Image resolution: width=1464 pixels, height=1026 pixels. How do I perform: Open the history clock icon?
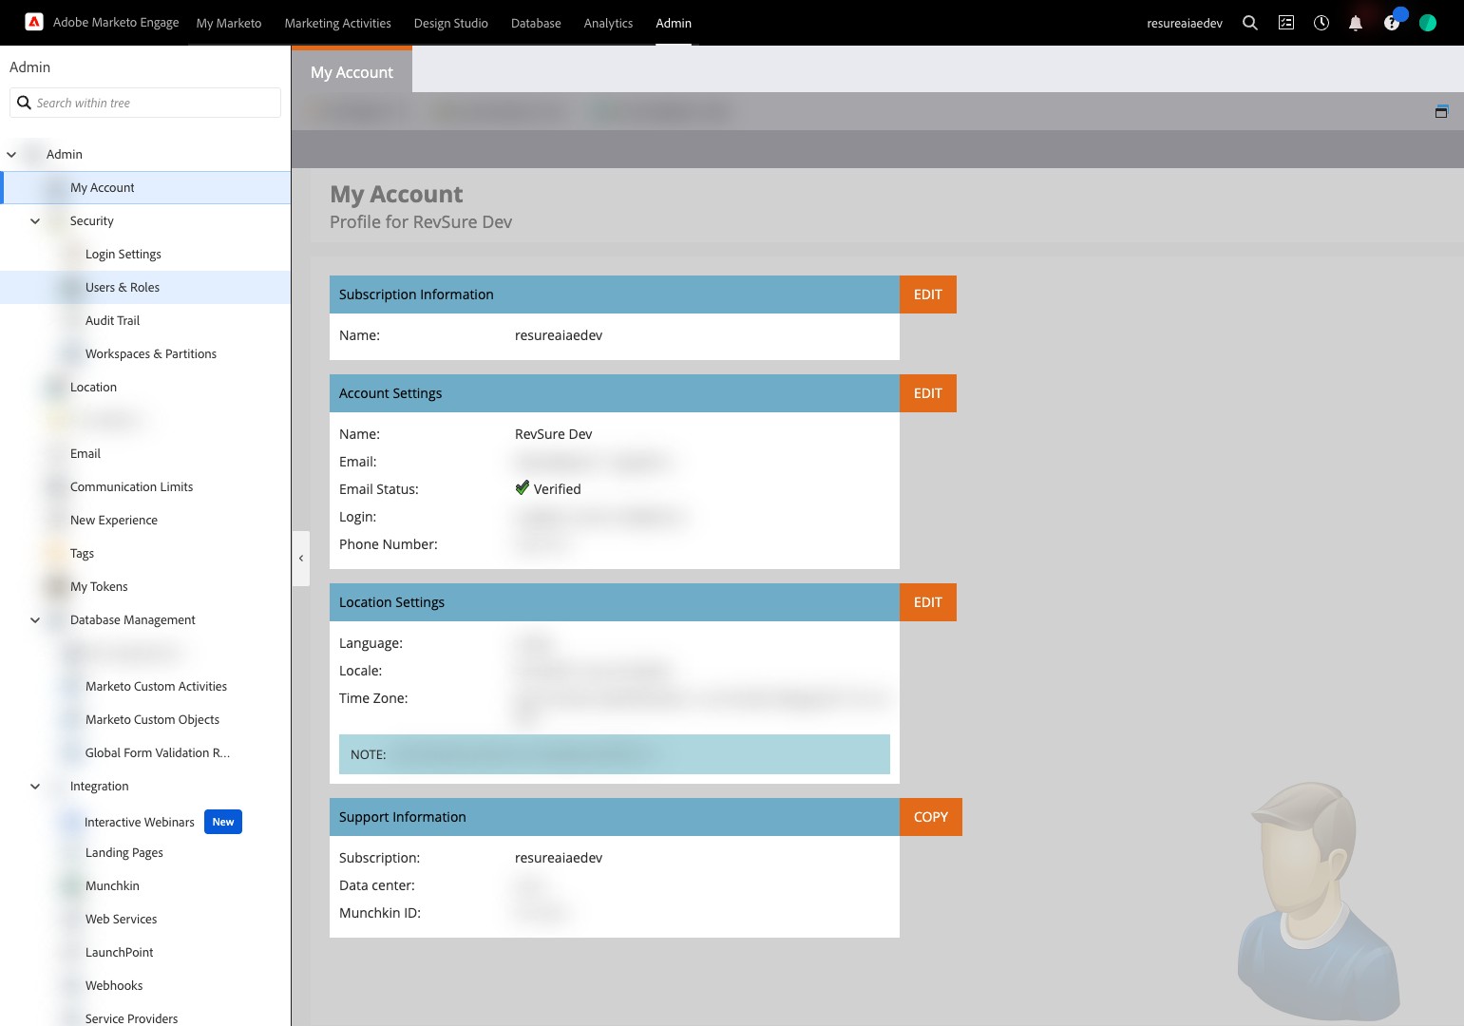1321,23
